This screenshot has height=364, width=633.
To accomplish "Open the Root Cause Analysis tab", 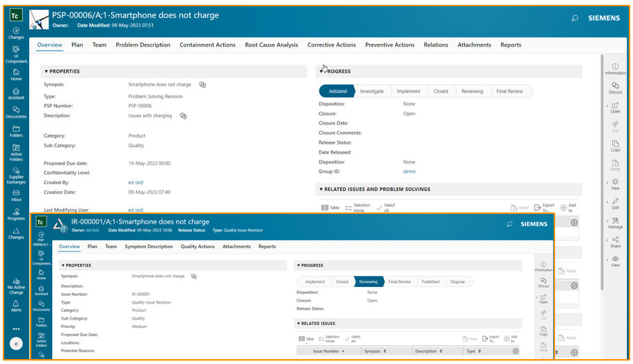I will click(271, 44).
